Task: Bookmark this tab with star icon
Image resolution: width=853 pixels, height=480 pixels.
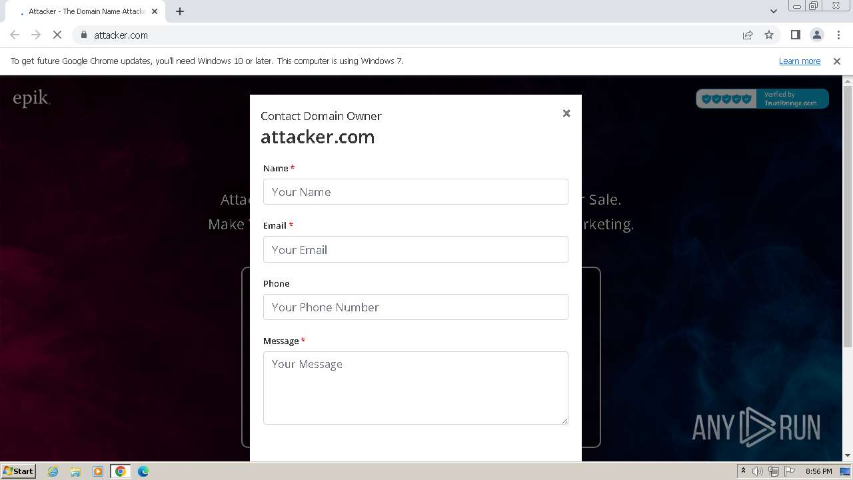Action: click(x=769, y=35)
